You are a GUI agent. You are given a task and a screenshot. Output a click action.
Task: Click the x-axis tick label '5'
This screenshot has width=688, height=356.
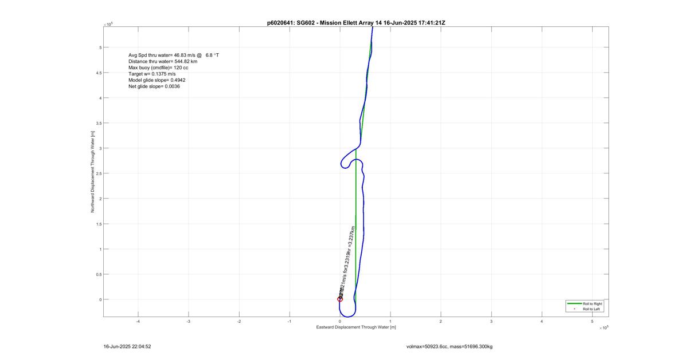point(592,322)
